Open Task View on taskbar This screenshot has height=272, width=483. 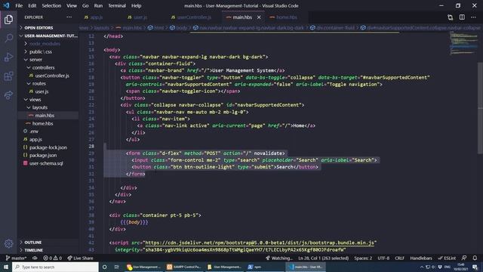click(x=117, y=267)
